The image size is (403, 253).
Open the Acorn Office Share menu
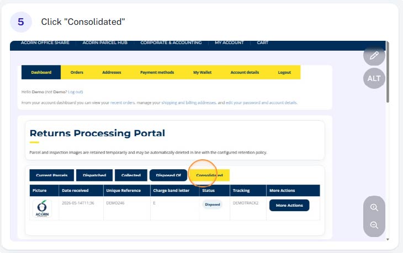pyautogui.click(x=45, y=42)
